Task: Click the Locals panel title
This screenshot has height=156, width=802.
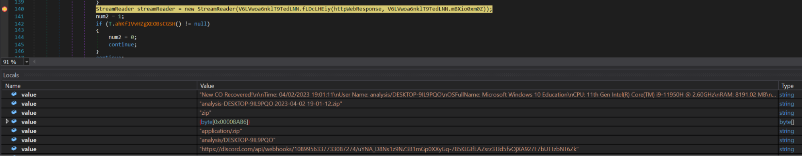Action: click(11, 75)
